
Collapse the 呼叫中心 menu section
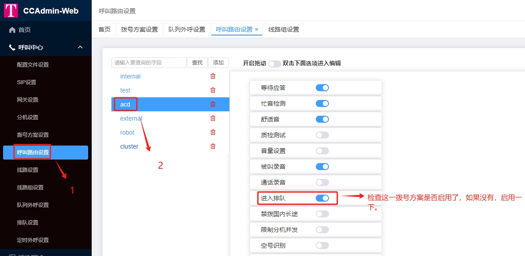click(x=80, y=47)
